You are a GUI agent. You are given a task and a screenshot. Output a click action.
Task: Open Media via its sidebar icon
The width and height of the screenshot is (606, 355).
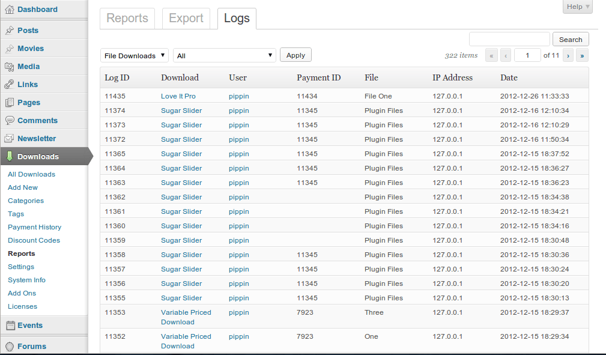pos(10,67)
